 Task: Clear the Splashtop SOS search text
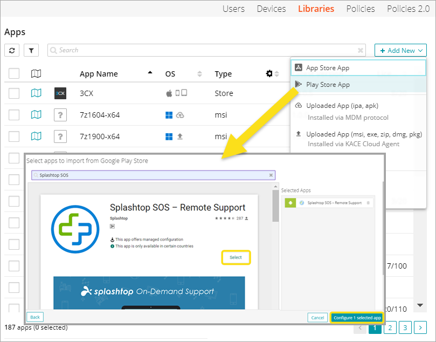pyautogui.click(x=271, y=175)
